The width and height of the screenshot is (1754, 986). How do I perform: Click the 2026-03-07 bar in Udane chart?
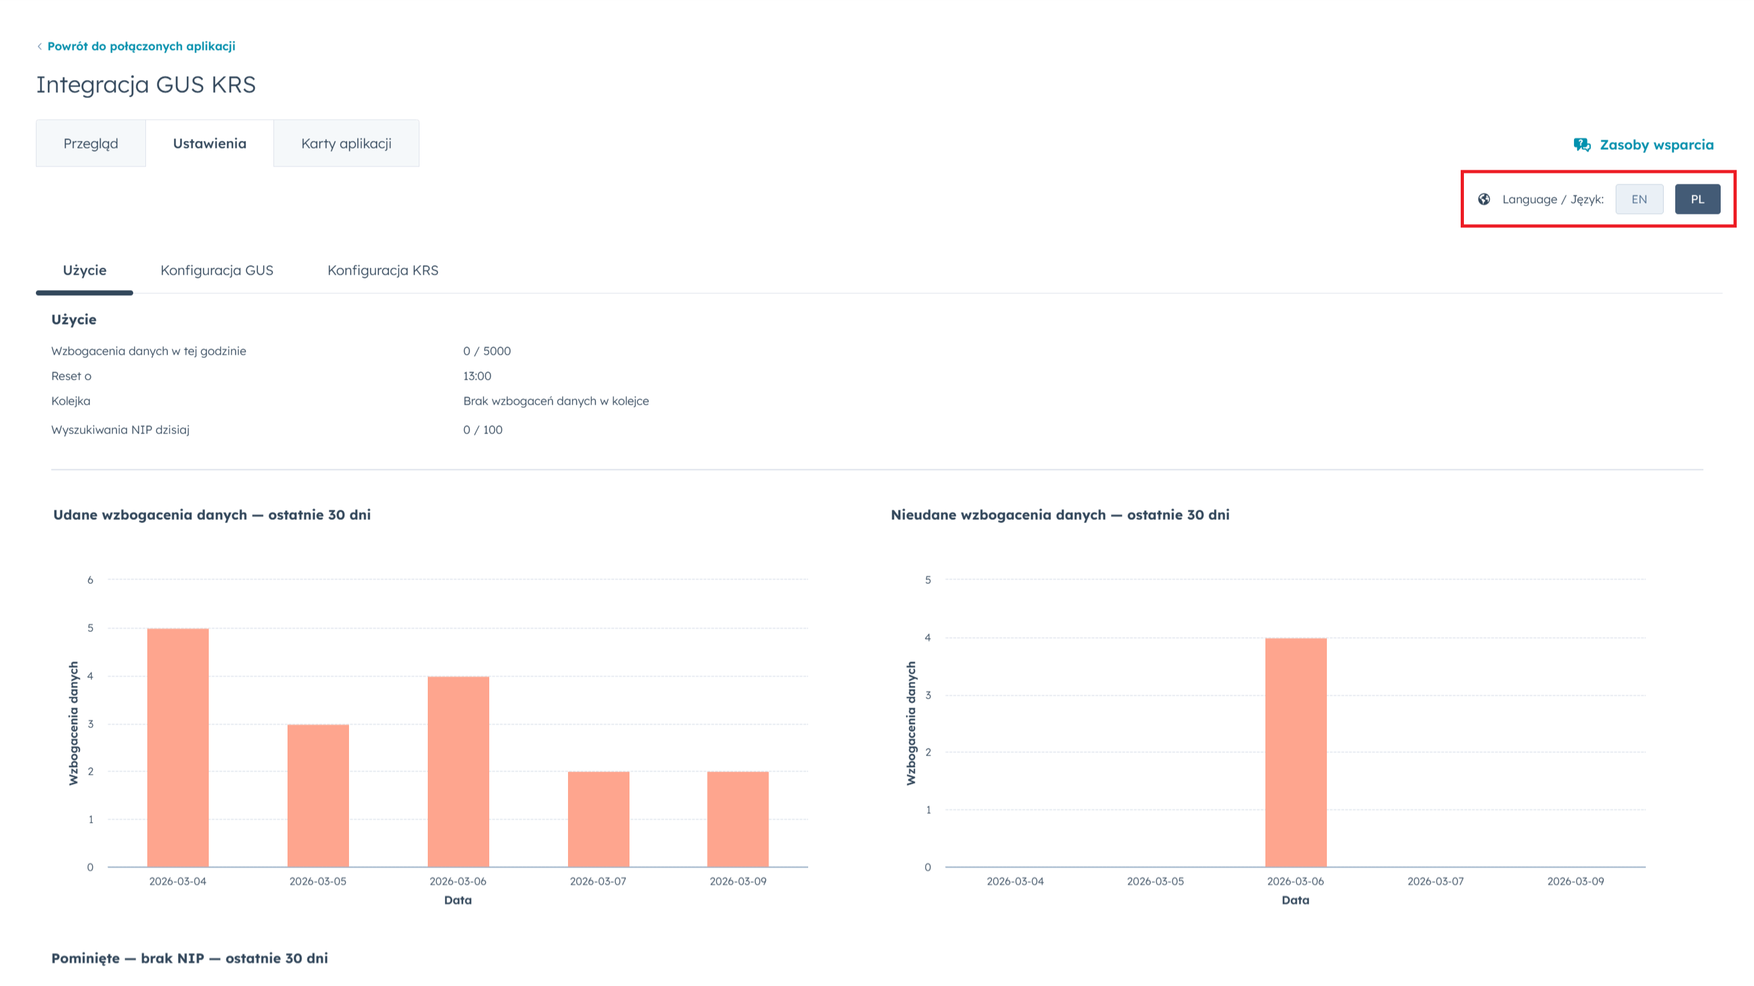pos(599,819)
